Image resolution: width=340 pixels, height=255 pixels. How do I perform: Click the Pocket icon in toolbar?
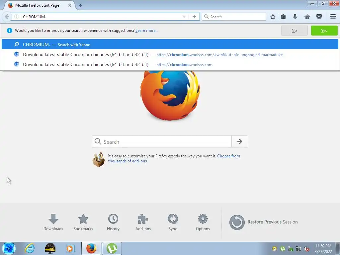tap(319, 17)
